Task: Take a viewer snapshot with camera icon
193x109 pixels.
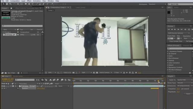Action: (74, 73)
